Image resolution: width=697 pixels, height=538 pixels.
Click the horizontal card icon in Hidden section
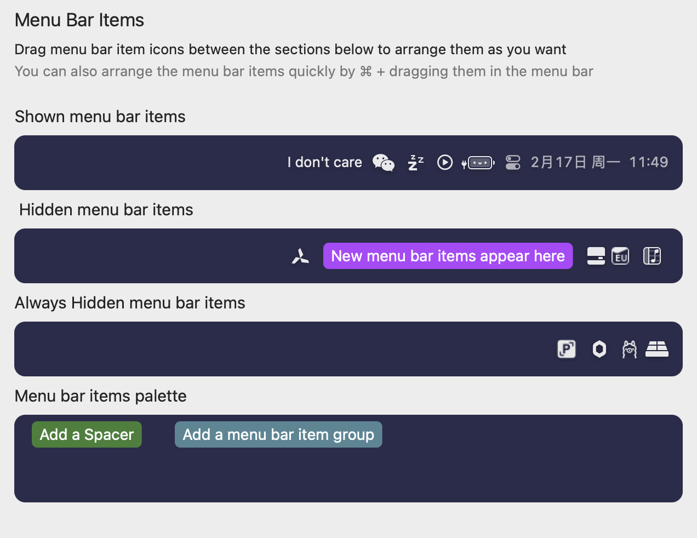(x=596, y=256)
